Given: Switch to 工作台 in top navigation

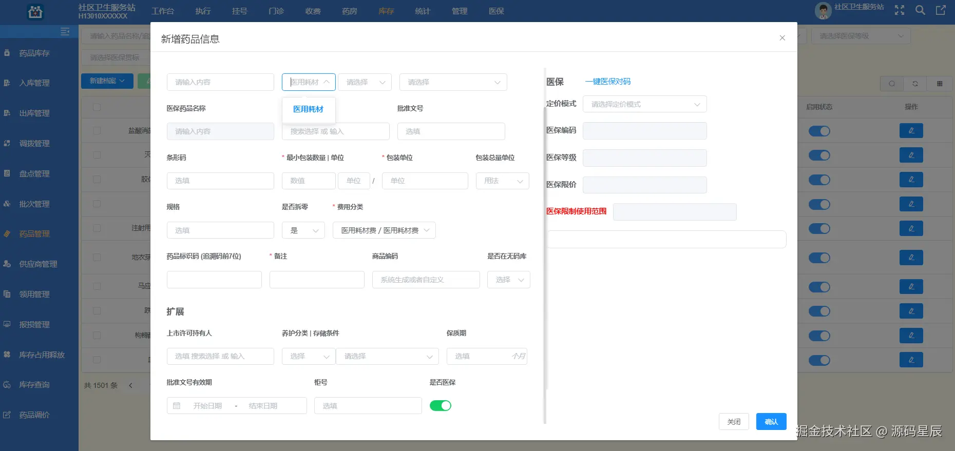Looking at the screenshot, I should (163, 11).
